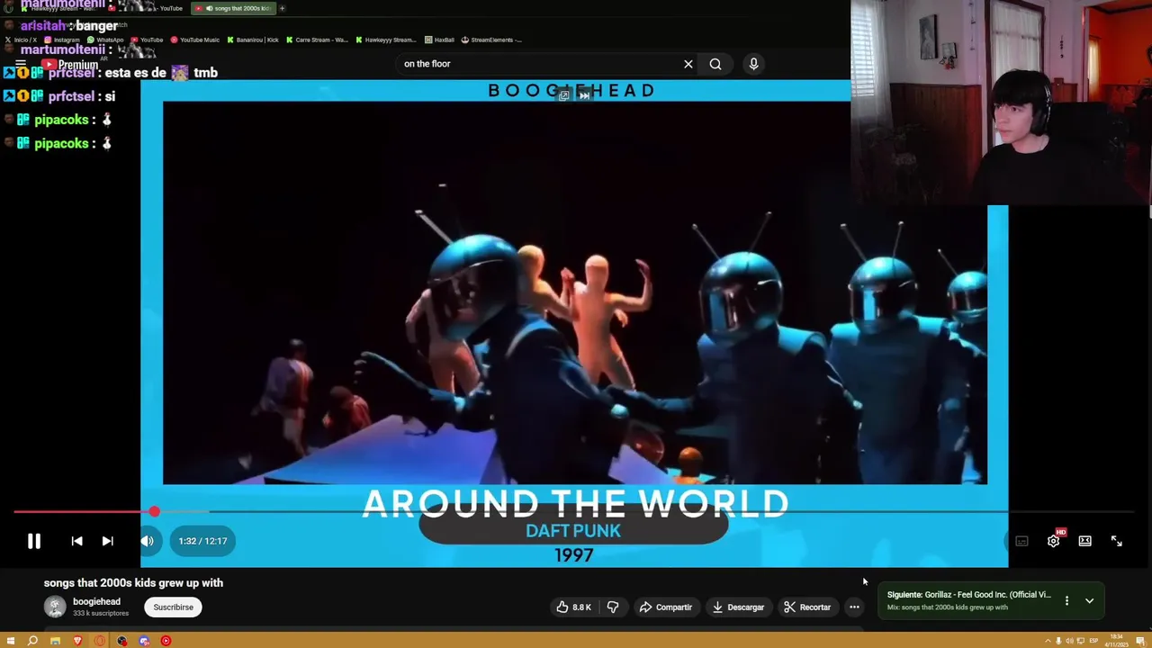The height and width of the screenshot is (648, 1152).
Task: Open options for the Siguiente video
Action: [x=1066, y=600]
